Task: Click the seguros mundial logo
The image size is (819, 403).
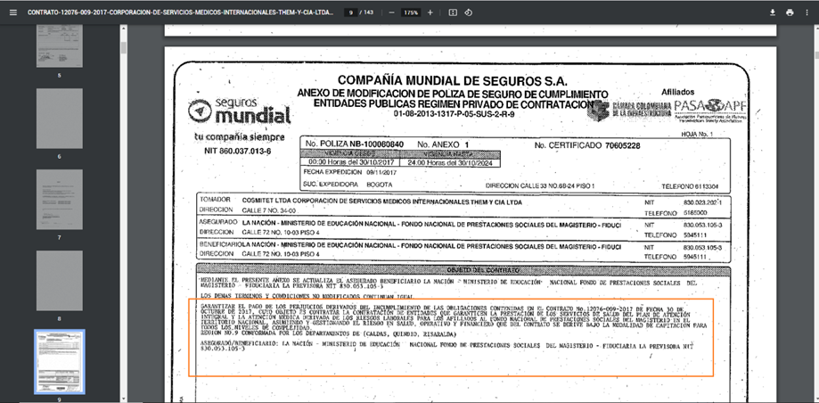Action: point(239,111)
